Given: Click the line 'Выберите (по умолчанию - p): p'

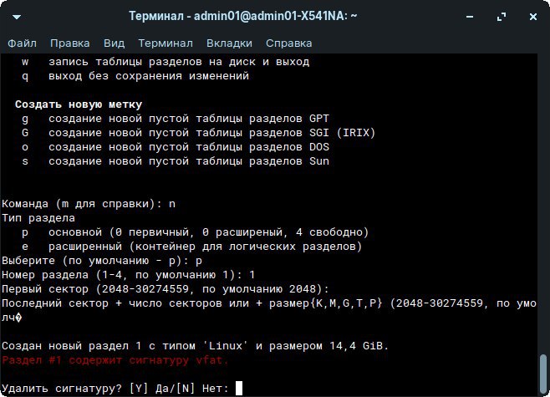Looking at the screenshot, I should click(x=102, y=261).
